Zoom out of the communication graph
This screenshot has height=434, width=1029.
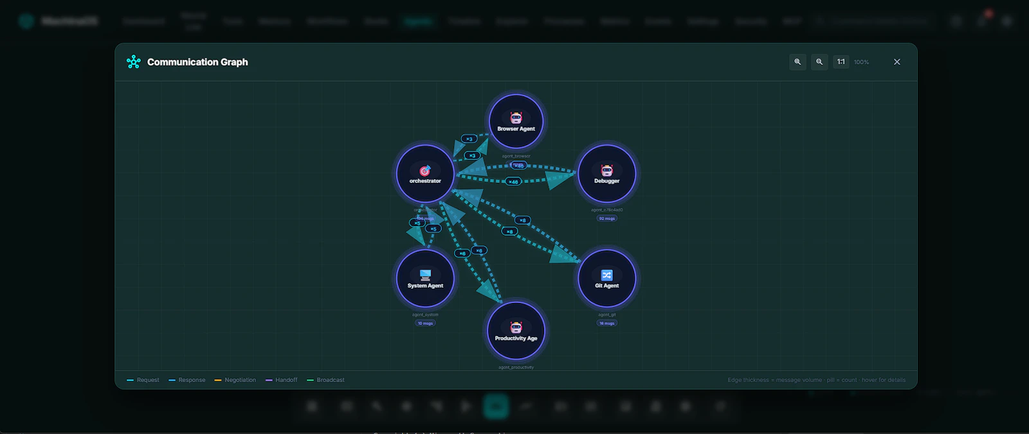tap(819, 62)
